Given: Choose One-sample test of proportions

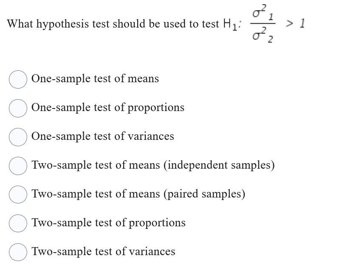Looking at the screenshot, I should (x=18, y=108).
